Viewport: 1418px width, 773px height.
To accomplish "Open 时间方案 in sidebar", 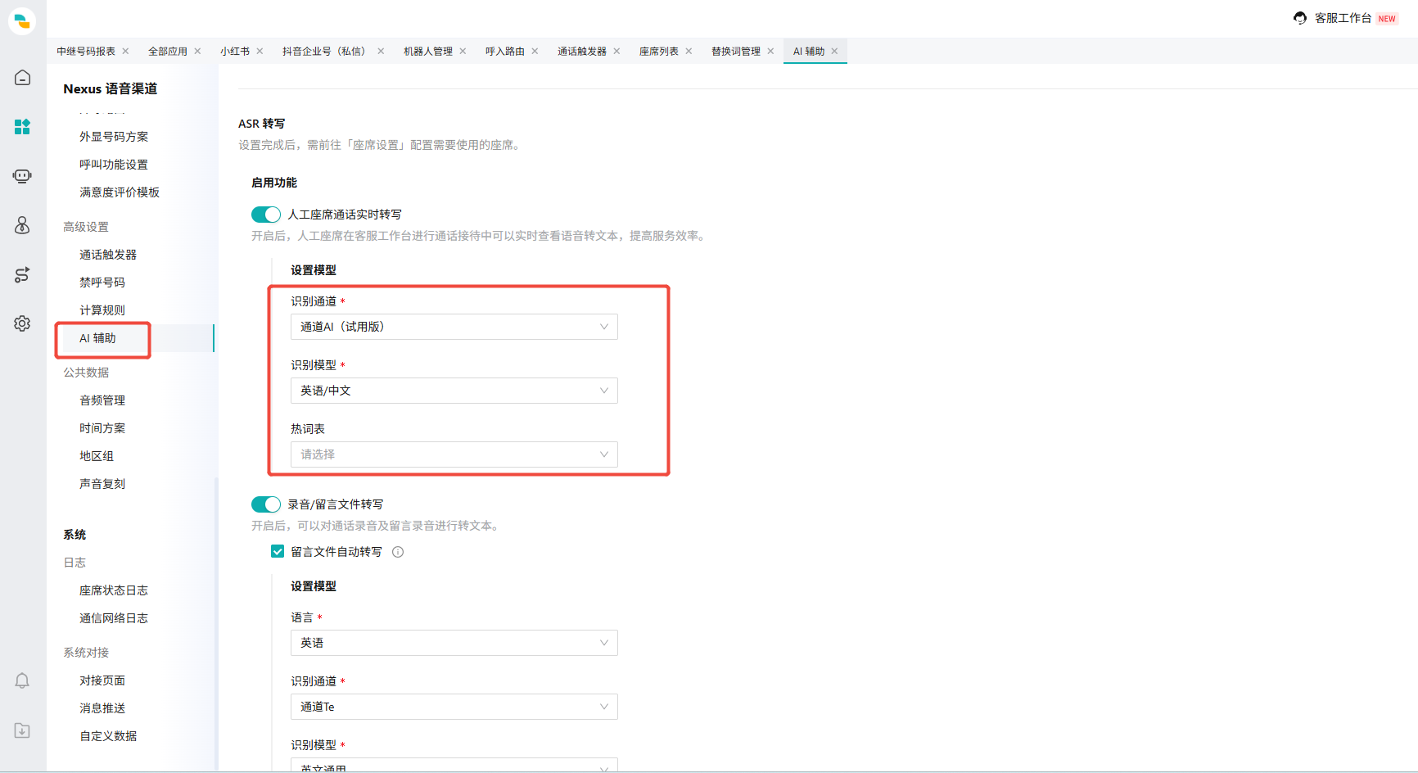I will pyautogui.click(x=102, y=428).
